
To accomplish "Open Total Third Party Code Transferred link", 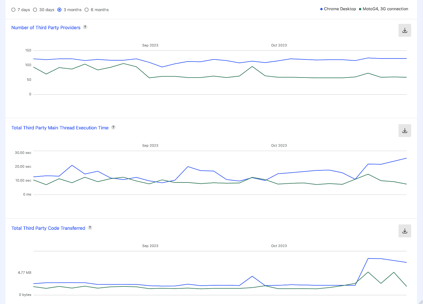I will [48, 228].
